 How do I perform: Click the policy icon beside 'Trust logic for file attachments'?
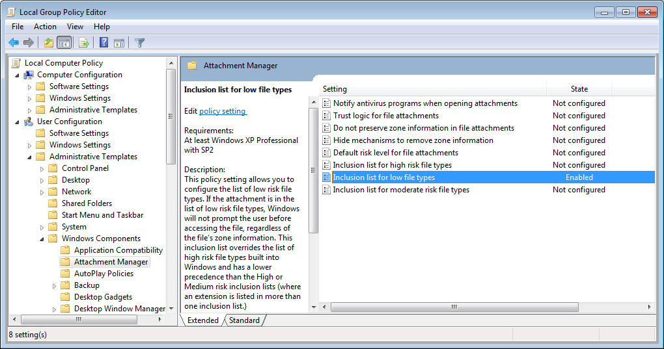[x=327, y=116]
